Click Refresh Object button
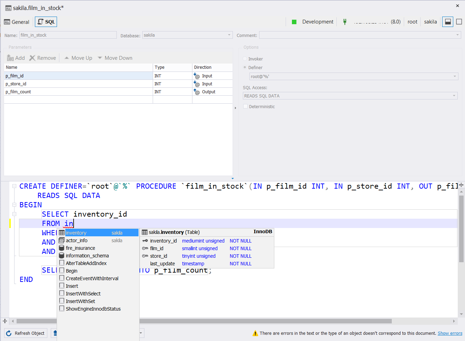This screenshot has height=341, width=465. [26, 333]
